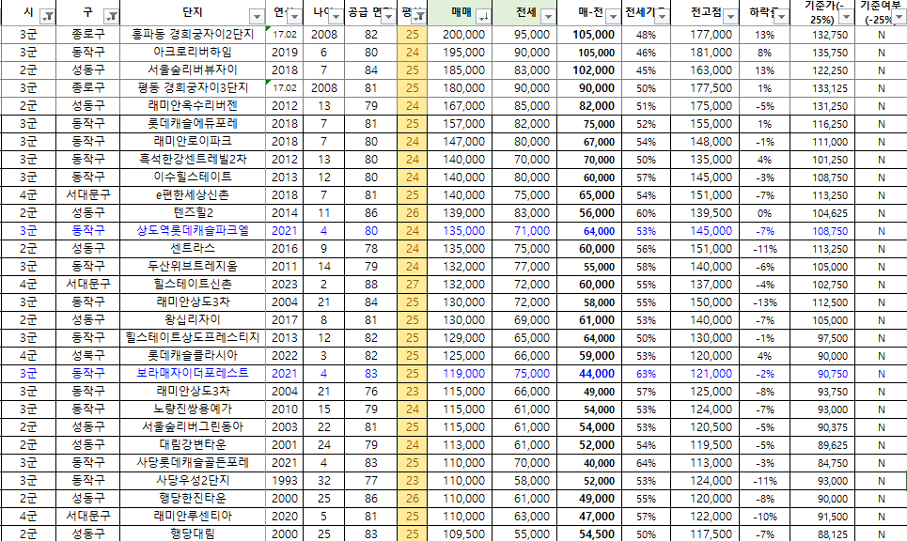This screenshot has height=541, width=907.
Task: Select the cell e편한세상신촌
Action: [193, 195]
